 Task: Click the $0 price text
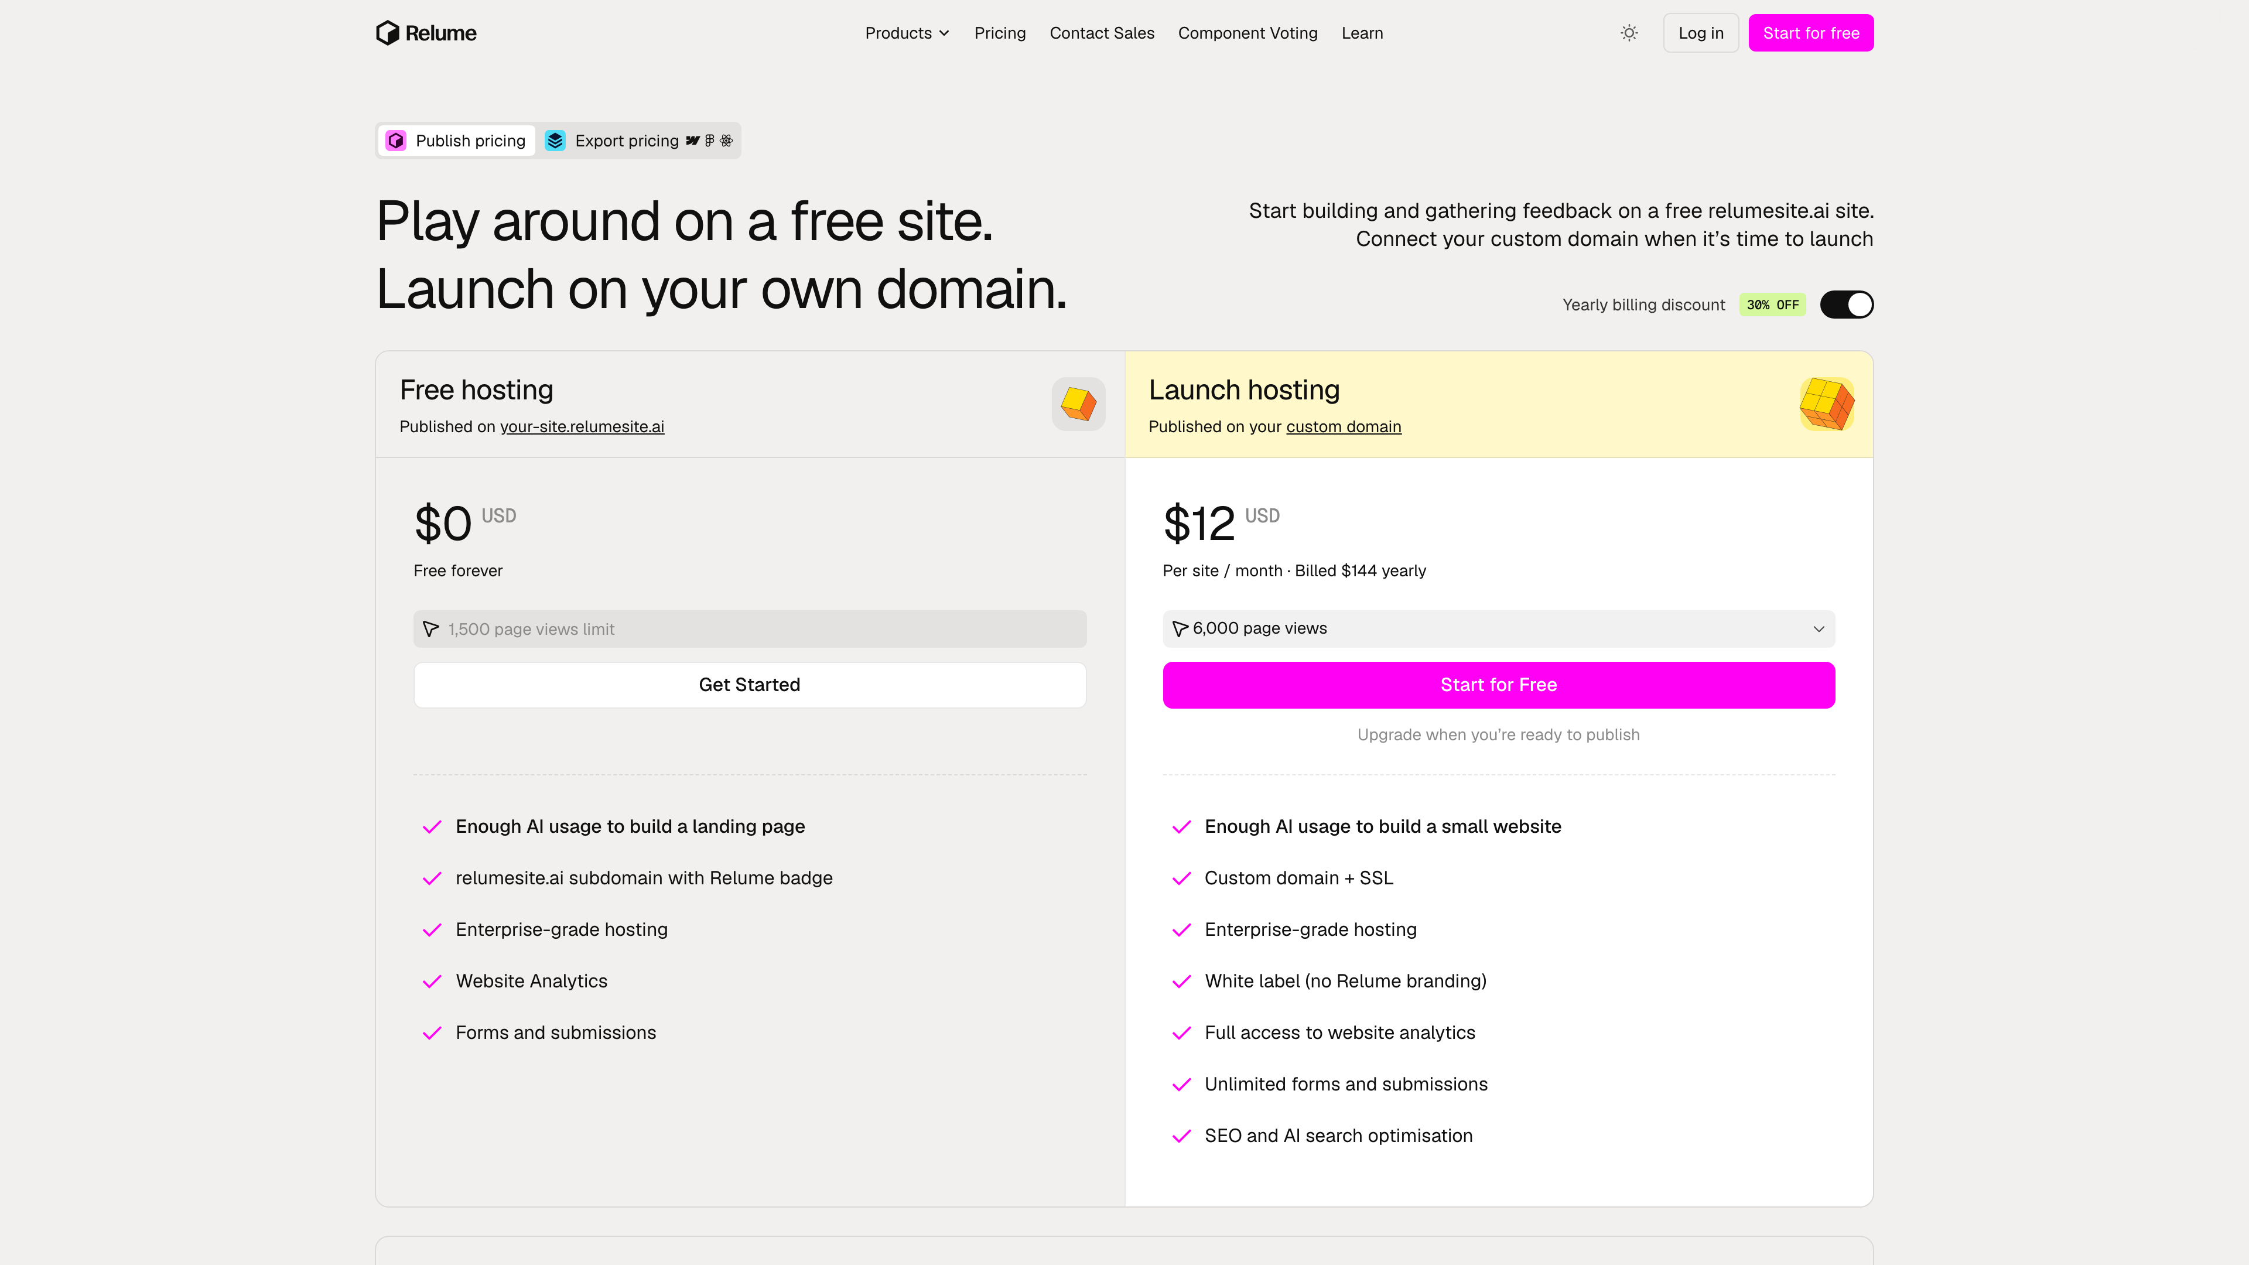(x=443, y=524)
